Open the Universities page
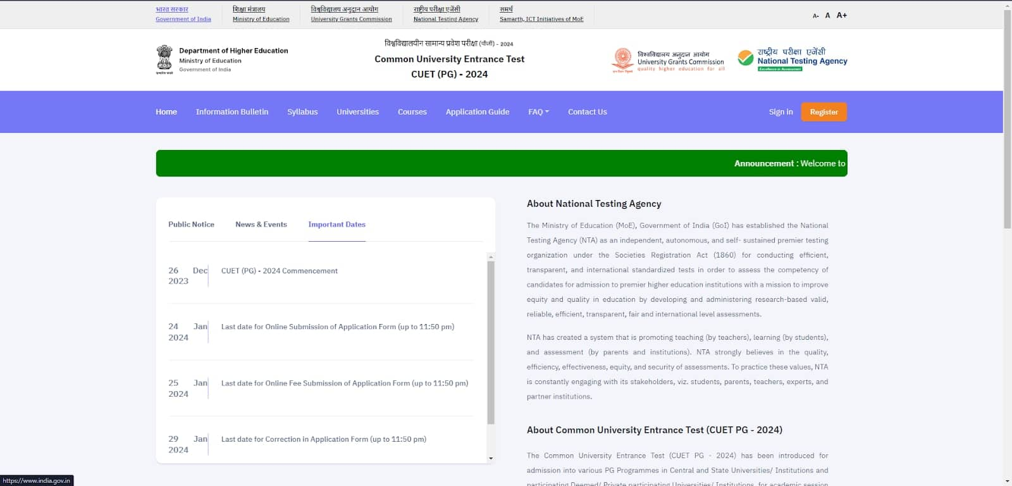Image resolution: width=1012 pixels, height=486 pixels. [x=357, y=112]
